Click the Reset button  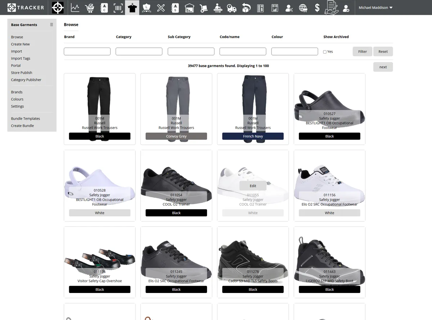click(x=383, y=51)
